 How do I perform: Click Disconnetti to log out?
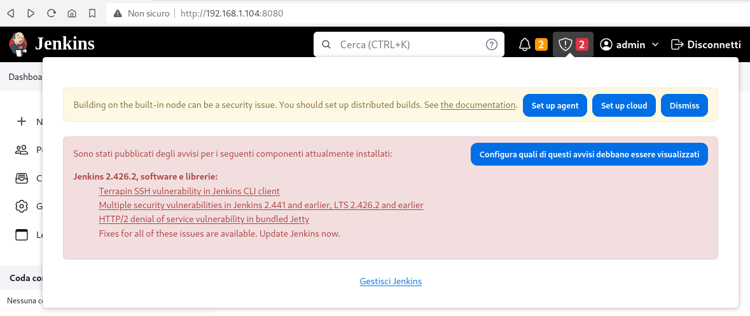click(706, 44)
